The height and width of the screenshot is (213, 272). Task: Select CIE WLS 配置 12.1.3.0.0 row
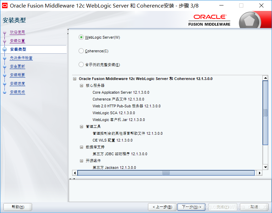pos(112,140)
